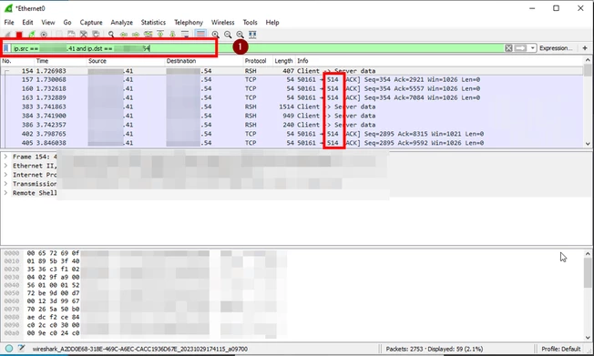Find a packet with the magnifier icon
Viewport: 594px width, 356px height.
pos(111,35)
